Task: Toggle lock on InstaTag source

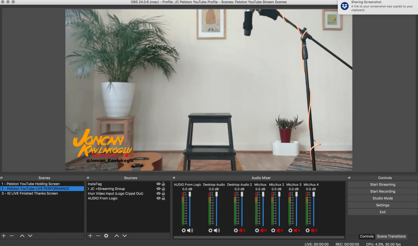Action: [x=163, y=184]
